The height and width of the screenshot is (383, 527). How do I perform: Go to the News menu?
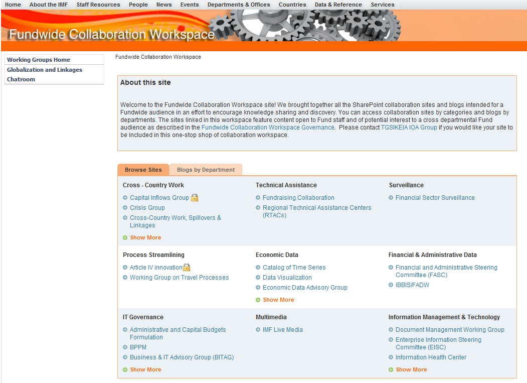point(164,5)
